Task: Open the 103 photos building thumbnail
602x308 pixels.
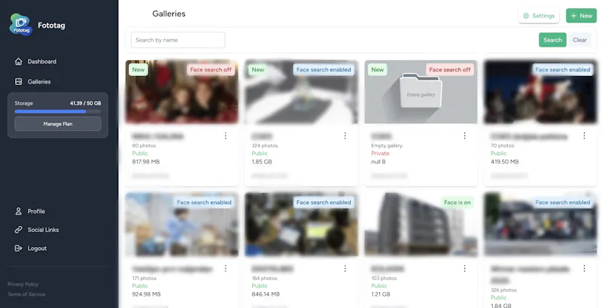Action: (x=421, y=224)
